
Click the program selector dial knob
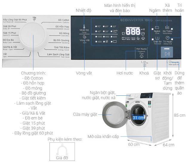click(33, 35)
